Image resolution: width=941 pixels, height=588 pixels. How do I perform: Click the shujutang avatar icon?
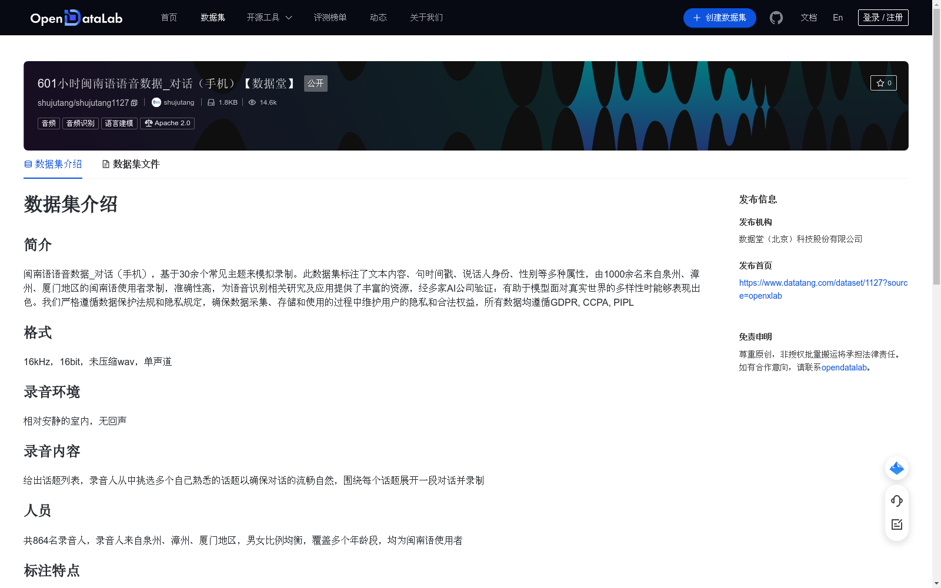pyautogui.click(x=156, y=102)
